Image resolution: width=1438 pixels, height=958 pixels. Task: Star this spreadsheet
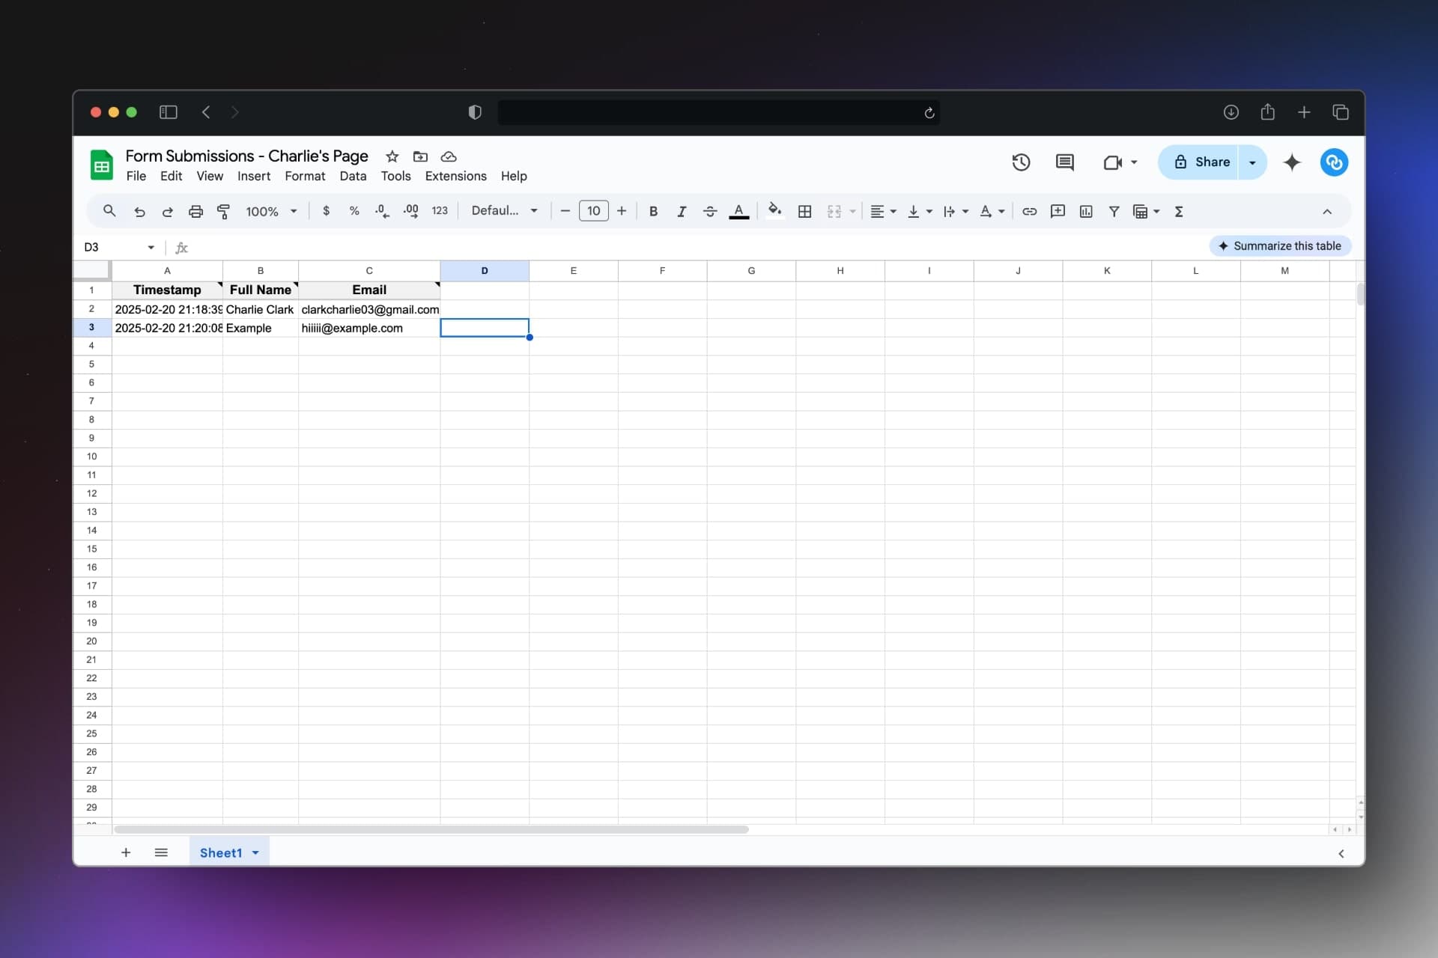click(x=392, y=156)
